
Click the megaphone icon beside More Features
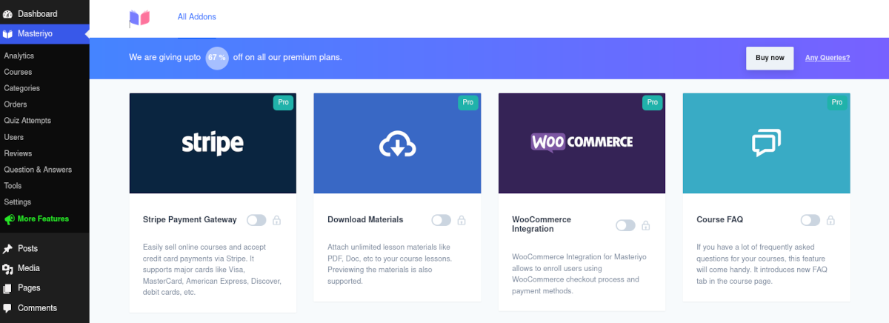click(x=9, y=219)
